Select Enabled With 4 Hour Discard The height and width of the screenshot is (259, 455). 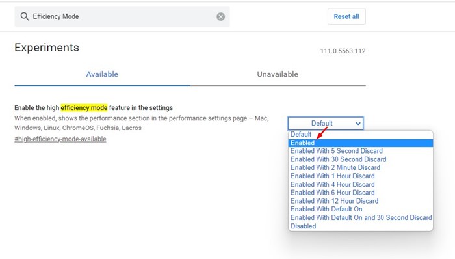coord(361,184)
